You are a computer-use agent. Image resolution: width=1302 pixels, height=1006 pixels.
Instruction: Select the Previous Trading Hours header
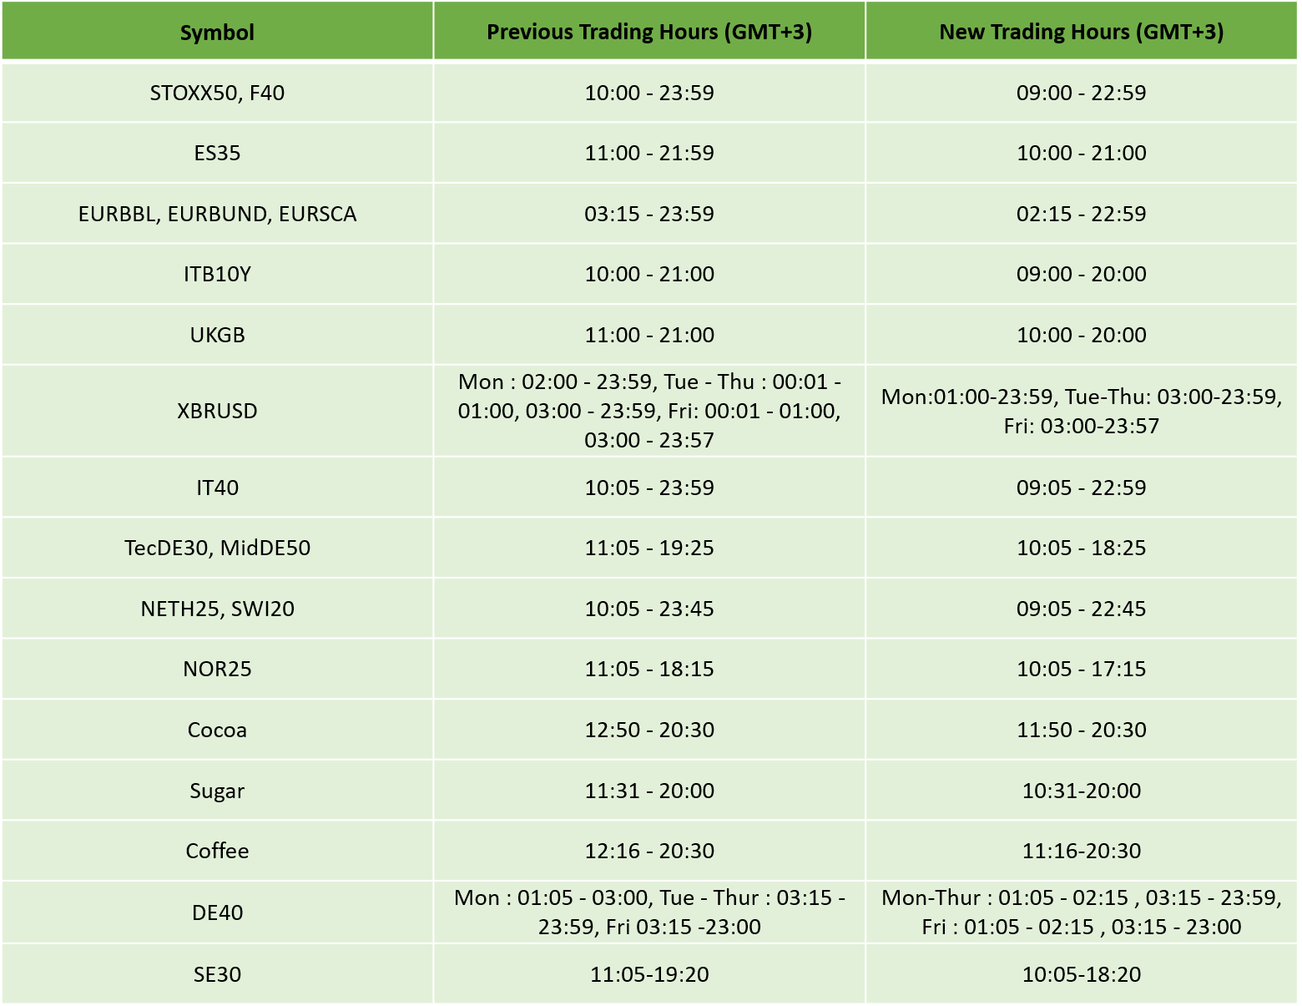[649, 32]
